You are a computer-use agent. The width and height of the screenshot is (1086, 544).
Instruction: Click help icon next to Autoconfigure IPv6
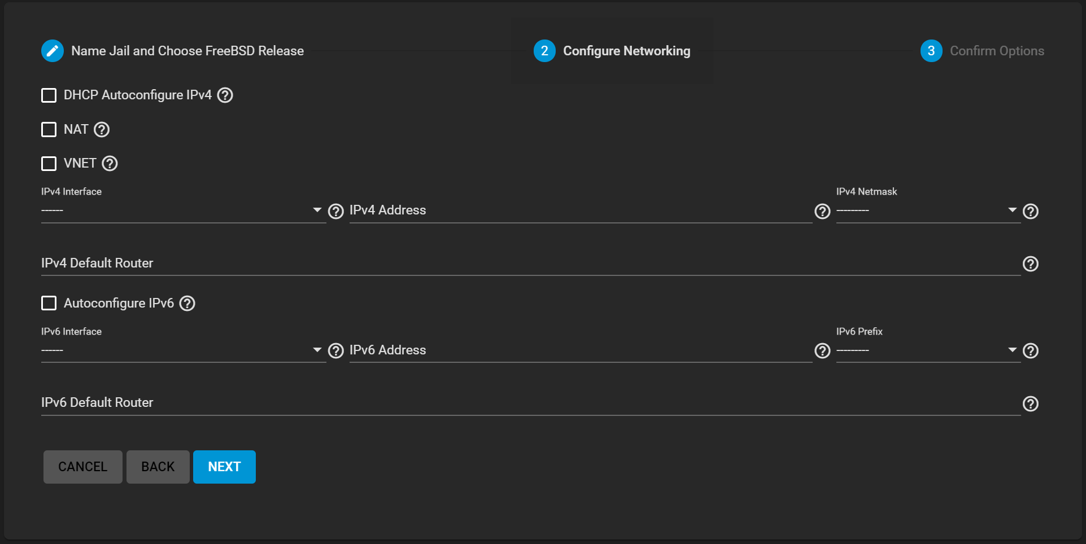point(187,304)
